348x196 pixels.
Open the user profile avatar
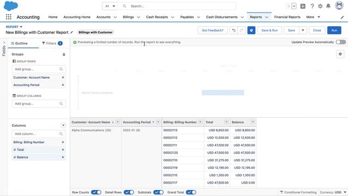339,5
